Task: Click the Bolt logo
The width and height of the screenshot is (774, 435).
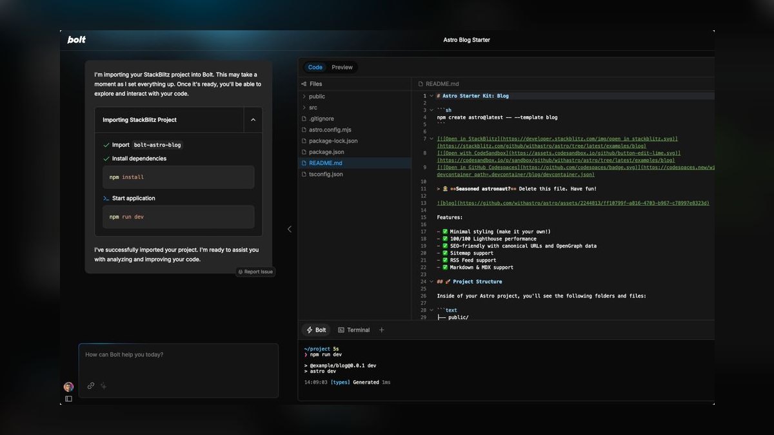Action: [x=76, y=40]
